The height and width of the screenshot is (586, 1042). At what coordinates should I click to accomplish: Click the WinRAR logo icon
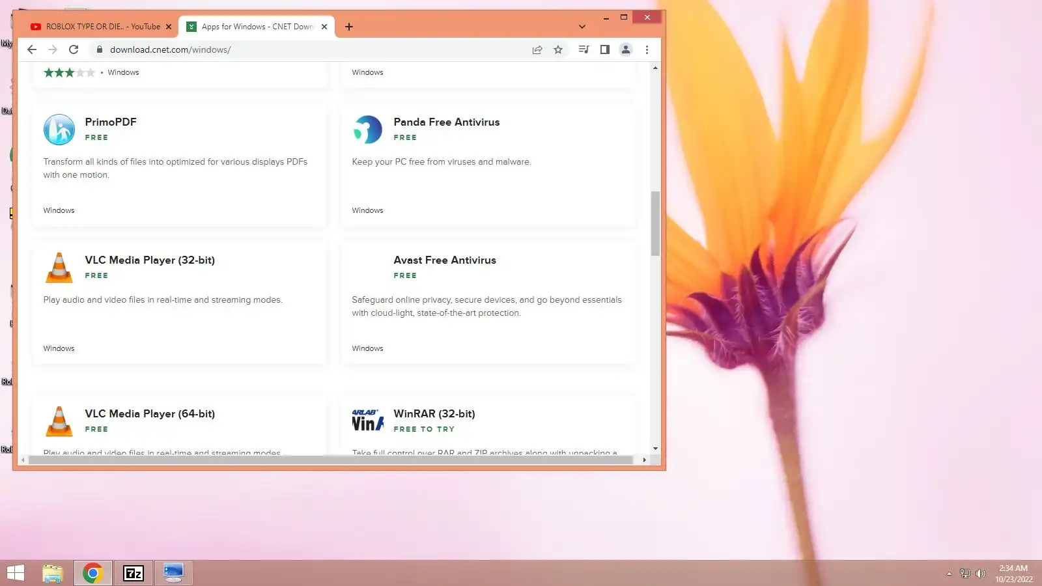click(368, 421)
